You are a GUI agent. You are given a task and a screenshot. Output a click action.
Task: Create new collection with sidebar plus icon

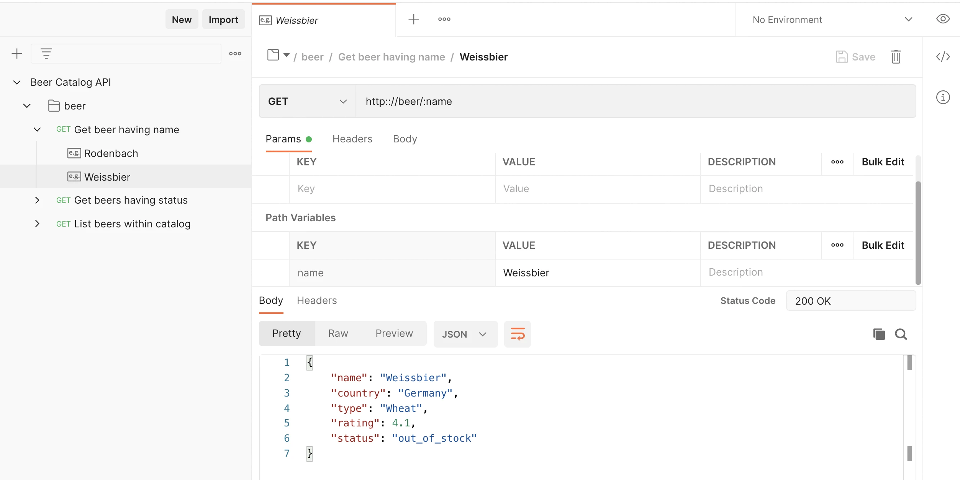click(x=17, y=54)
